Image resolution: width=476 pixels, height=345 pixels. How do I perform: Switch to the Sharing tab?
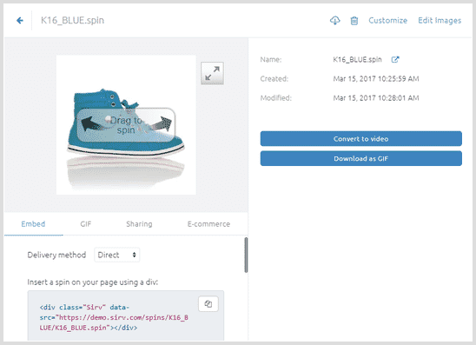(x=139, y=224)
